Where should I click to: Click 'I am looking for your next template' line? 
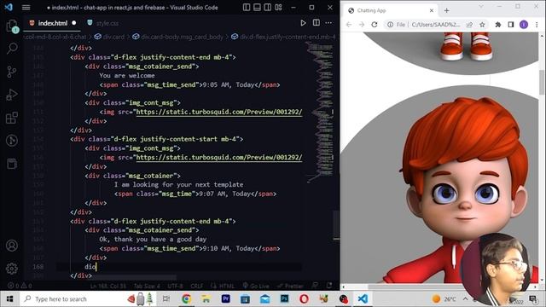tap(178, 184)
